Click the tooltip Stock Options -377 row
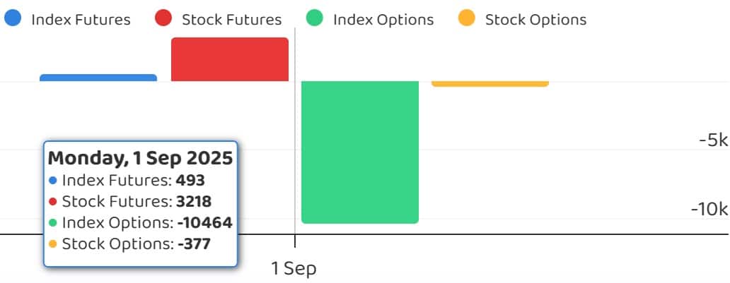Image resolution: width=730 pixels, height=283 pixels. click(x=129, y=243)
